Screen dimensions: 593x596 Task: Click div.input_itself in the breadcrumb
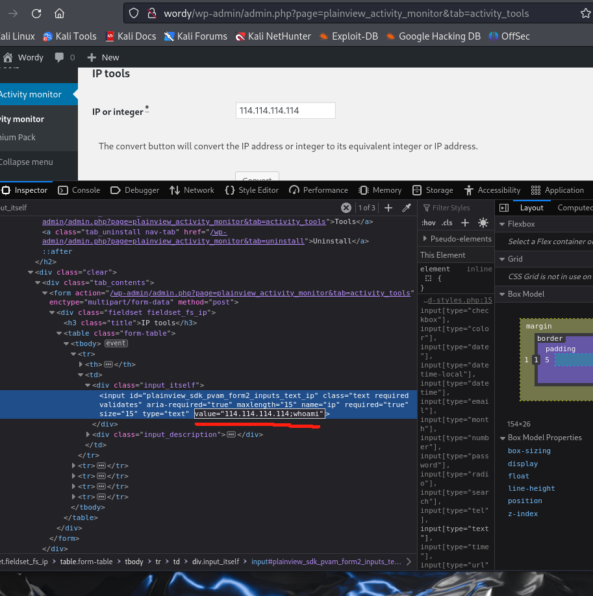(216, 562)
